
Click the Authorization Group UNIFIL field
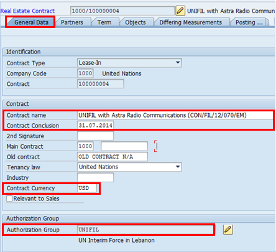tap(145, 230)
